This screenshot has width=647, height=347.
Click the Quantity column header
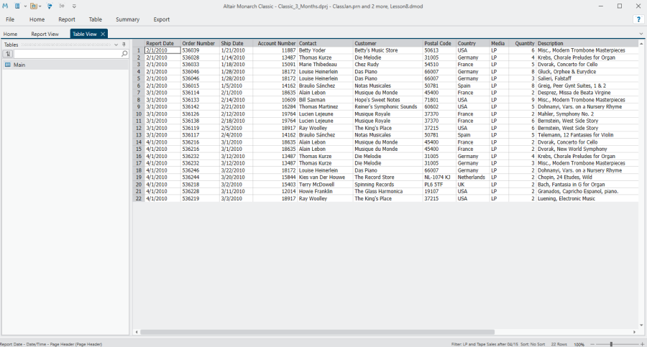coord(523,43)
